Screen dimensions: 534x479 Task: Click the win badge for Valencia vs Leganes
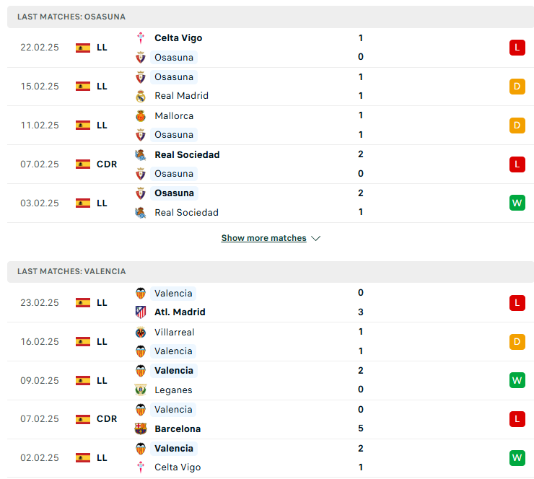(517, 380)
